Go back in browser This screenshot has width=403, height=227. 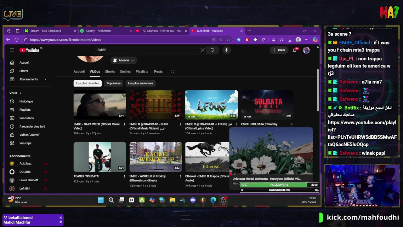8,40
